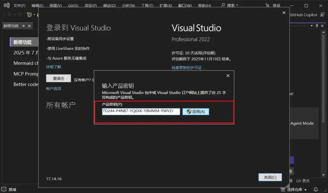Click the 17.14.16 version text
Viewport: 328px width, 193px height.
pyautogui.click(x=54, y=179)
